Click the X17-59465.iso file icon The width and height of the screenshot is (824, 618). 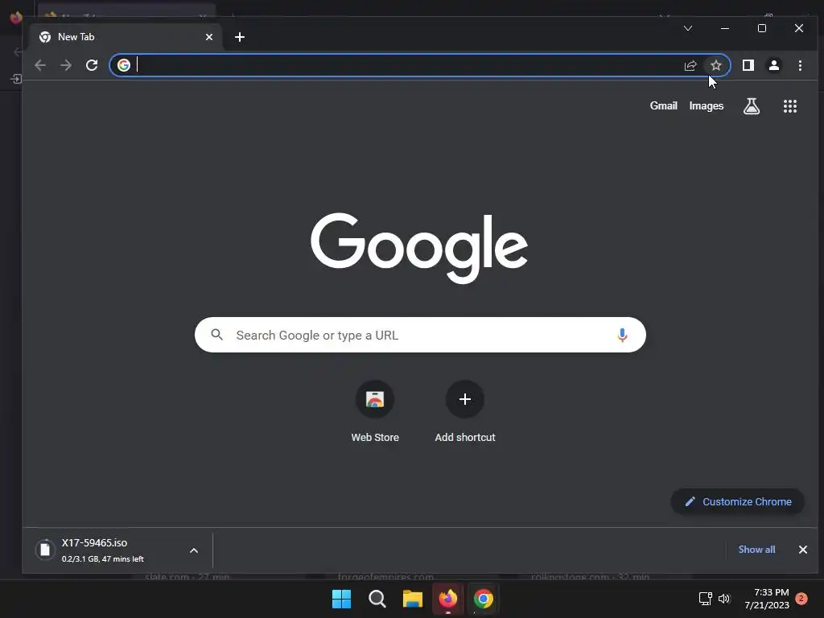click(x=45, y=550)
